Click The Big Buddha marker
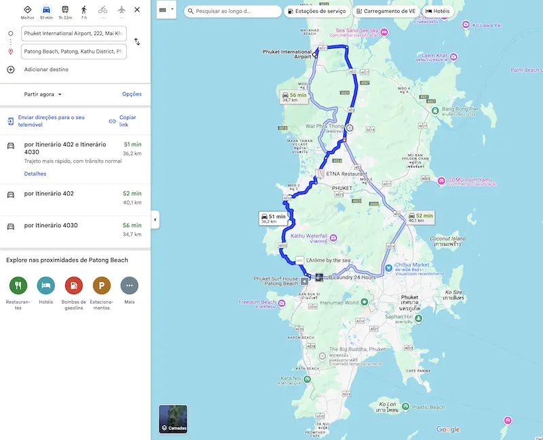The height and width of the screenshot is (440, 543). 322,356
